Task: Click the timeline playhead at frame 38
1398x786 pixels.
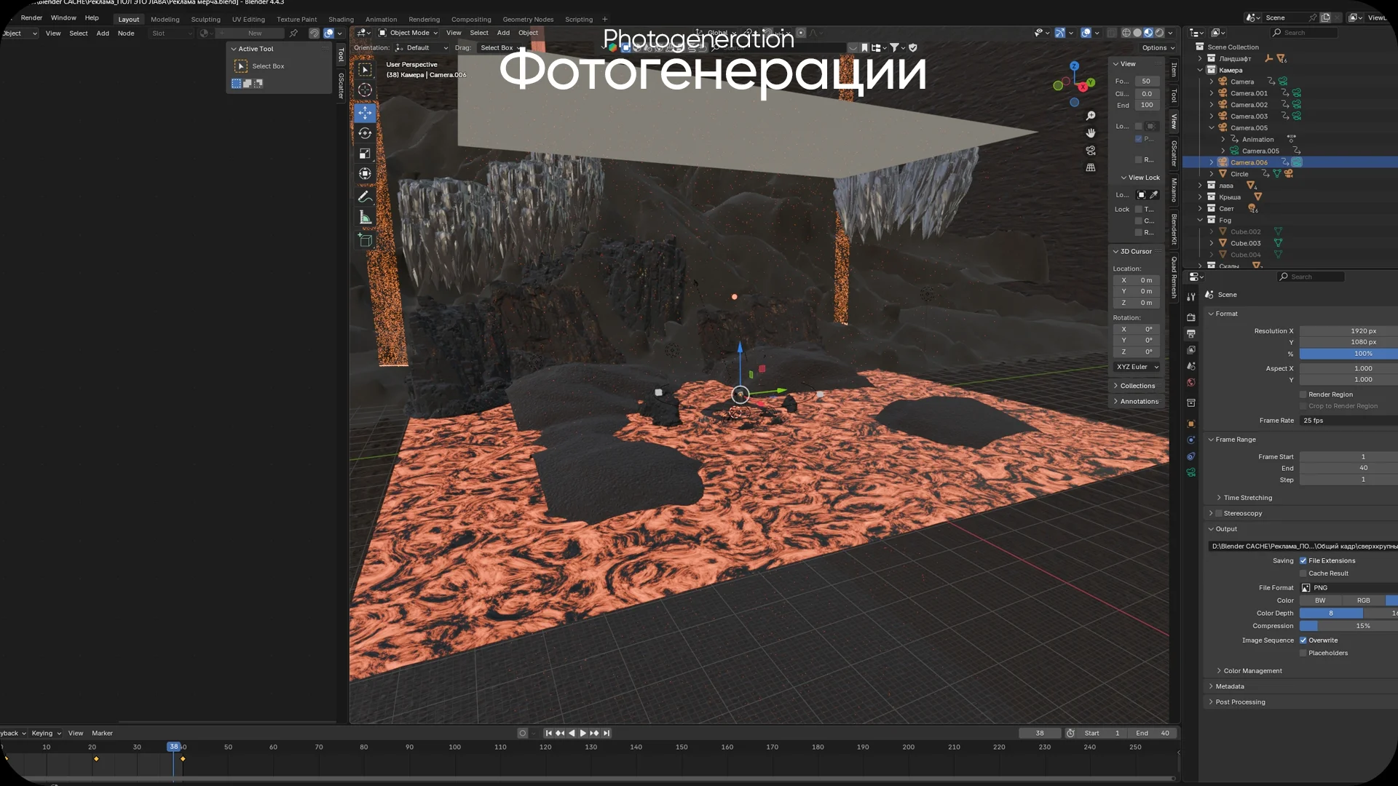Action: [174, 747]
